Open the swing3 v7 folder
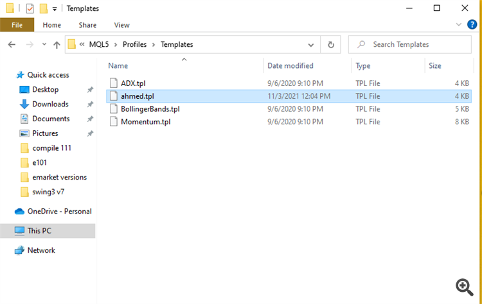 point(48,192)
